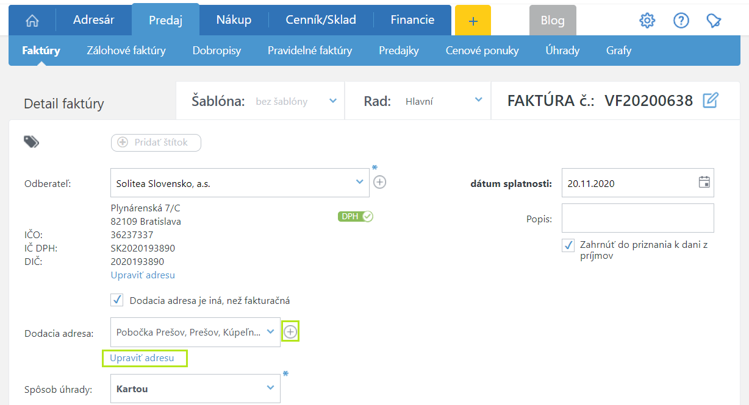The width and height of the screenshot is (749, 405).
Task: Open the help question mark icon
Action: (x=681, y=20)
